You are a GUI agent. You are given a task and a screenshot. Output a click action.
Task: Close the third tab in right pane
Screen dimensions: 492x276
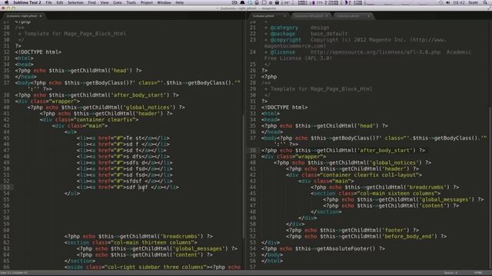tap(368, 15)
